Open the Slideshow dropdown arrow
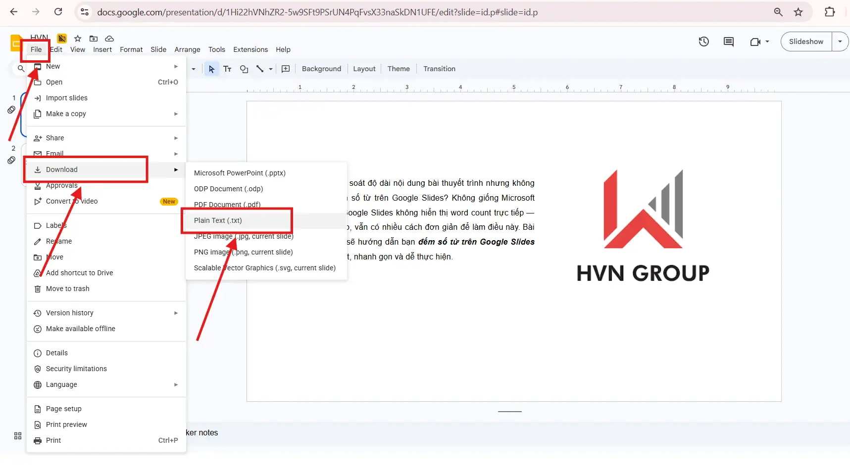 pos(840,42)
